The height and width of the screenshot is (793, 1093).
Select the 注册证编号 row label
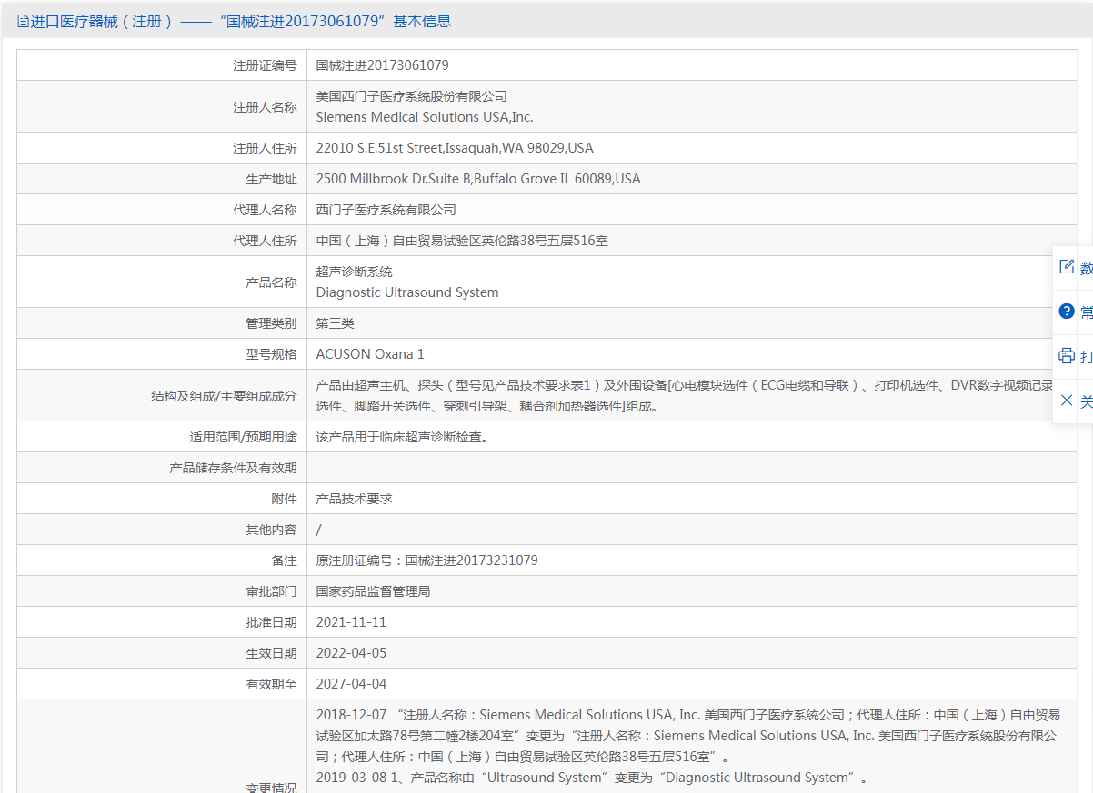tap(265, 65)
